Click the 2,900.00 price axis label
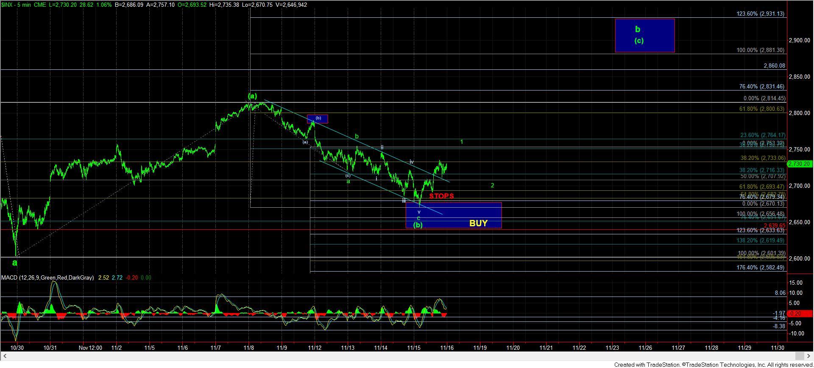This screenshot has width=814, height=368. pos(800,40)
